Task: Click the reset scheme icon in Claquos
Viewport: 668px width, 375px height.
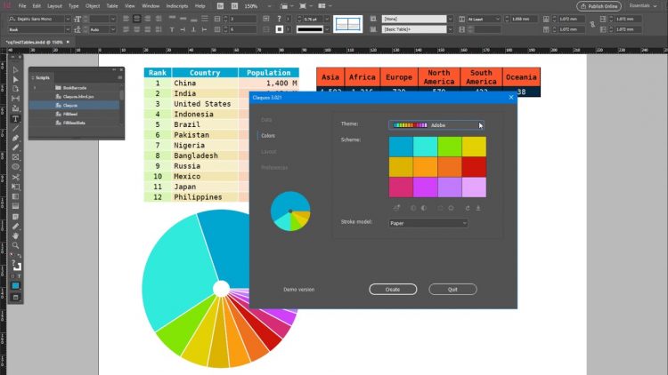Action: pyautogui.click(x=468, y=208)
